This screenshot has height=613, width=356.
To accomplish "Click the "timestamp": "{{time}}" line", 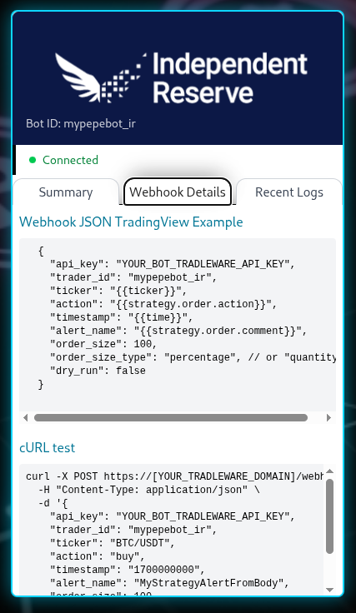I will [x=121, y=317].
